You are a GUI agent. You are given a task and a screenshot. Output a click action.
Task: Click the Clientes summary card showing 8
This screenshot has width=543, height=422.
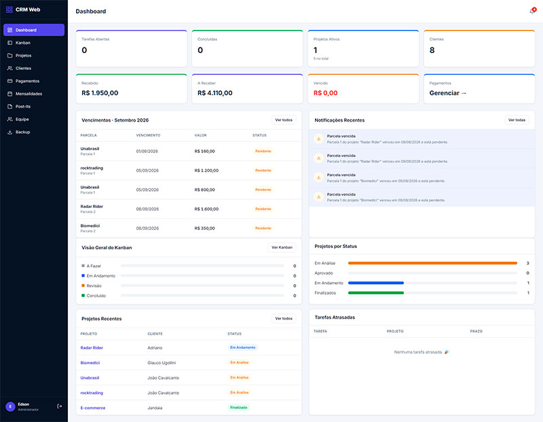479,48
